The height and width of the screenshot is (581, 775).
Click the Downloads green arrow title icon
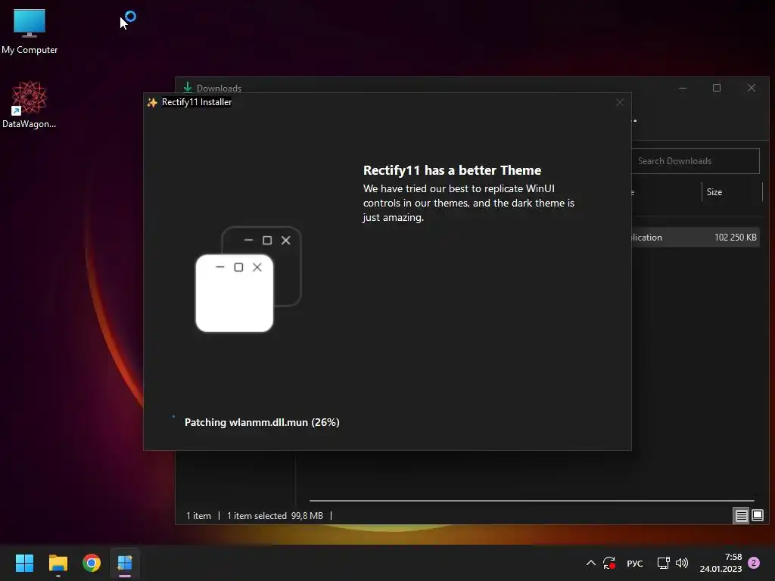[188, 88]
